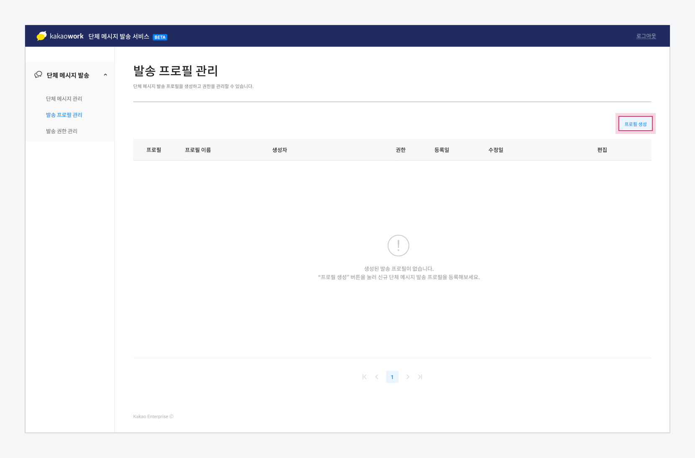Click the 수정일 column header

click(x=496, y=150)
